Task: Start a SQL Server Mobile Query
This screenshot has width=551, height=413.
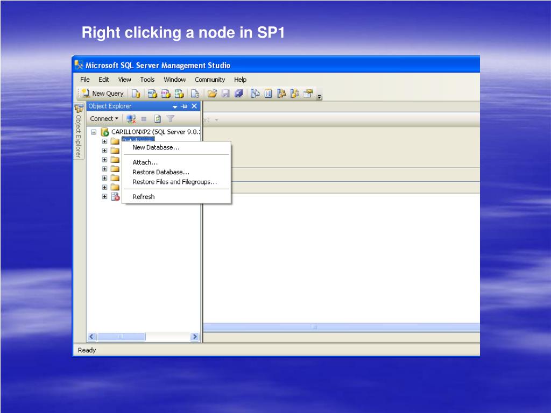Action: (x=195, y=94)
